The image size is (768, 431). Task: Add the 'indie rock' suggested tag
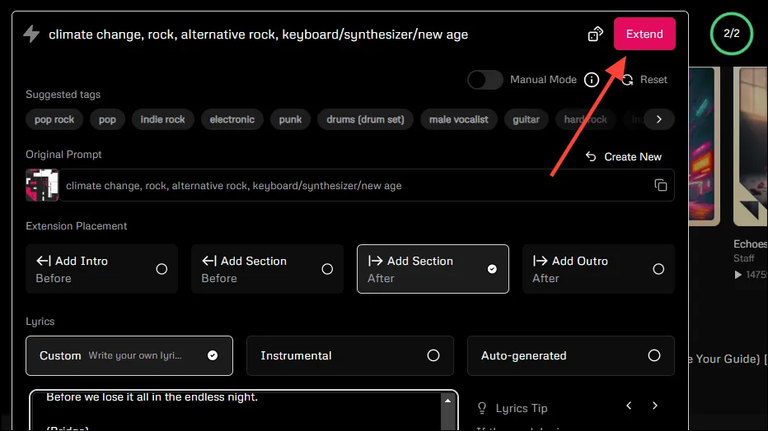162,119
